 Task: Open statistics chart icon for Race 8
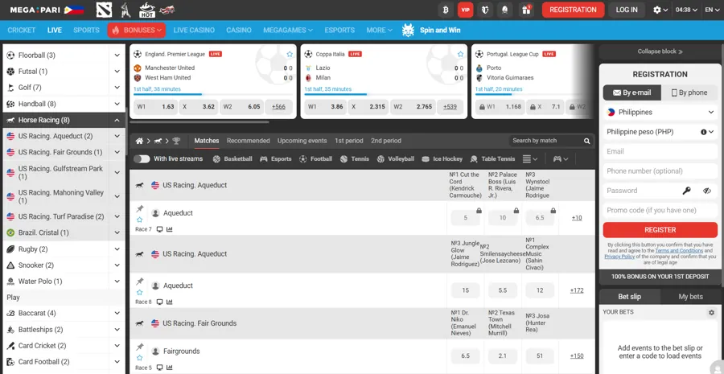click(170, 302)
